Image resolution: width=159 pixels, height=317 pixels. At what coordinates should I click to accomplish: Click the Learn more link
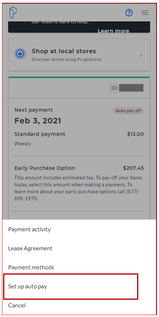click(113, 31)
